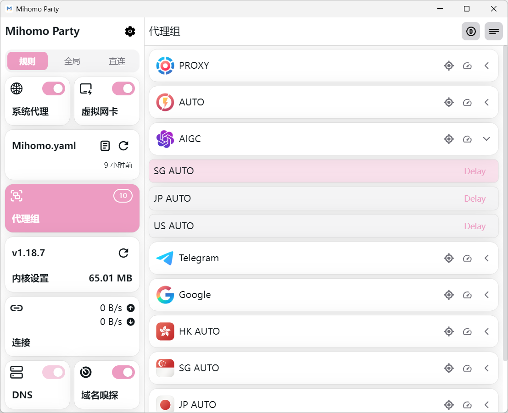Open settings via the gear icon
508x413 pixels.
(x=130, y=31)
